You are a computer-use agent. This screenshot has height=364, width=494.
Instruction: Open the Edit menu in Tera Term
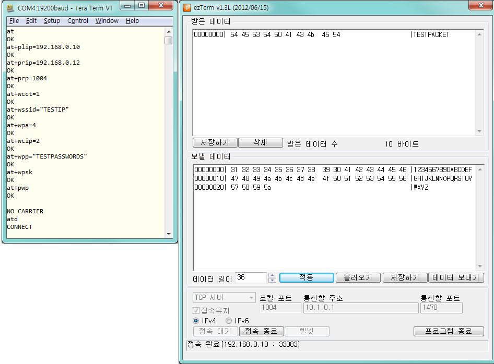pyautogui.click(x=31, y=21)
